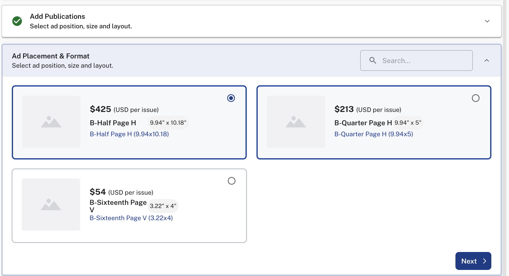Click the B-Sixteenth Page V image placeholder
The width and height of the screenshot is (509, 276).
pos(51,205)
